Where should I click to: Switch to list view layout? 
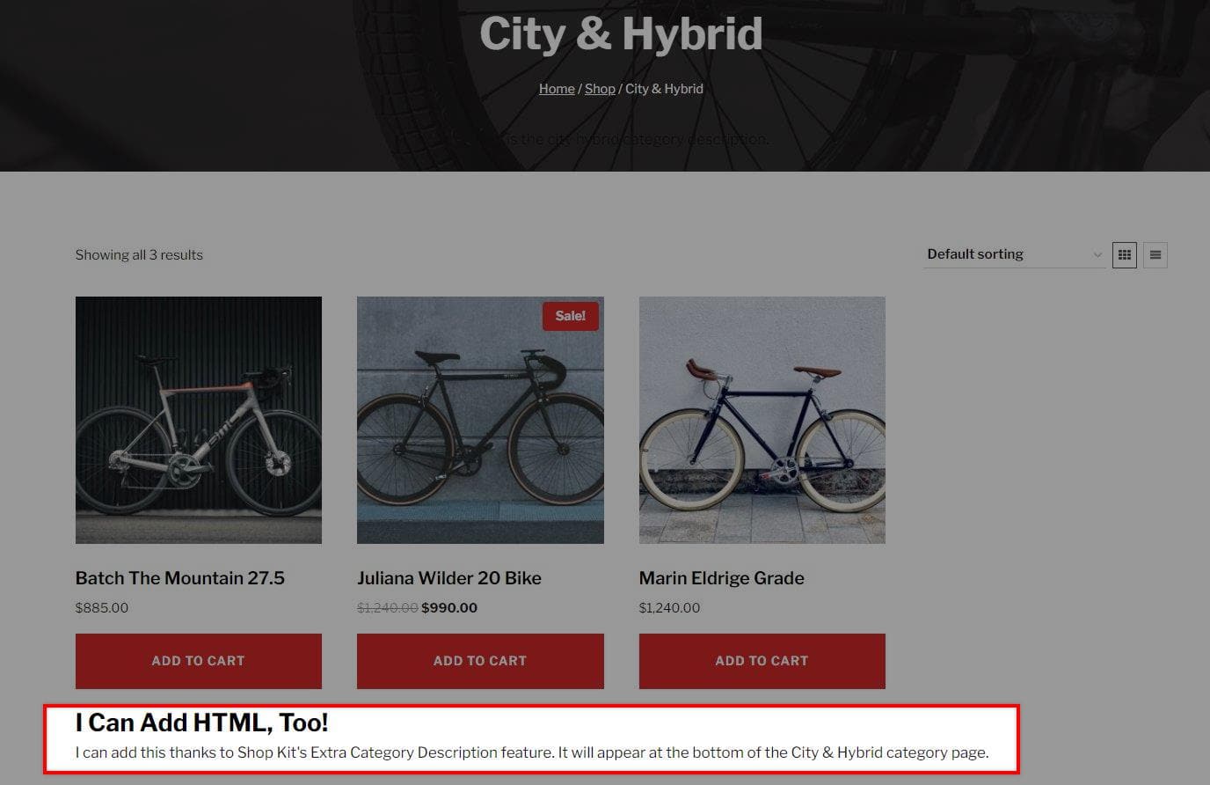(1155, 255)
